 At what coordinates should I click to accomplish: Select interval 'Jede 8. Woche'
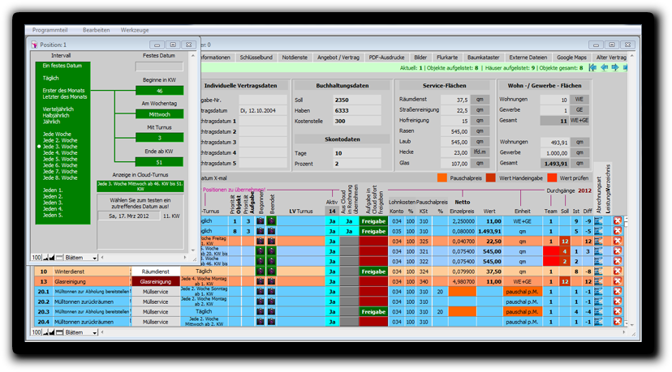click(60, 177)
